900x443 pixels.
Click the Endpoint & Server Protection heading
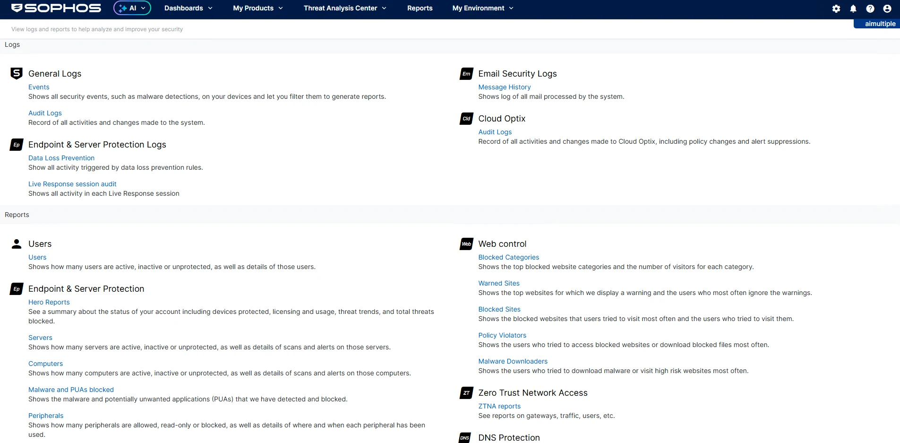click(86, 289)
